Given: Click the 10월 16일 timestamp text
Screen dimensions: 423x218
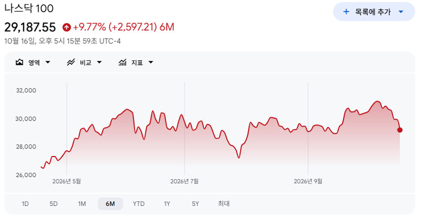Looking at the screenshot, I should pos(63,41).
